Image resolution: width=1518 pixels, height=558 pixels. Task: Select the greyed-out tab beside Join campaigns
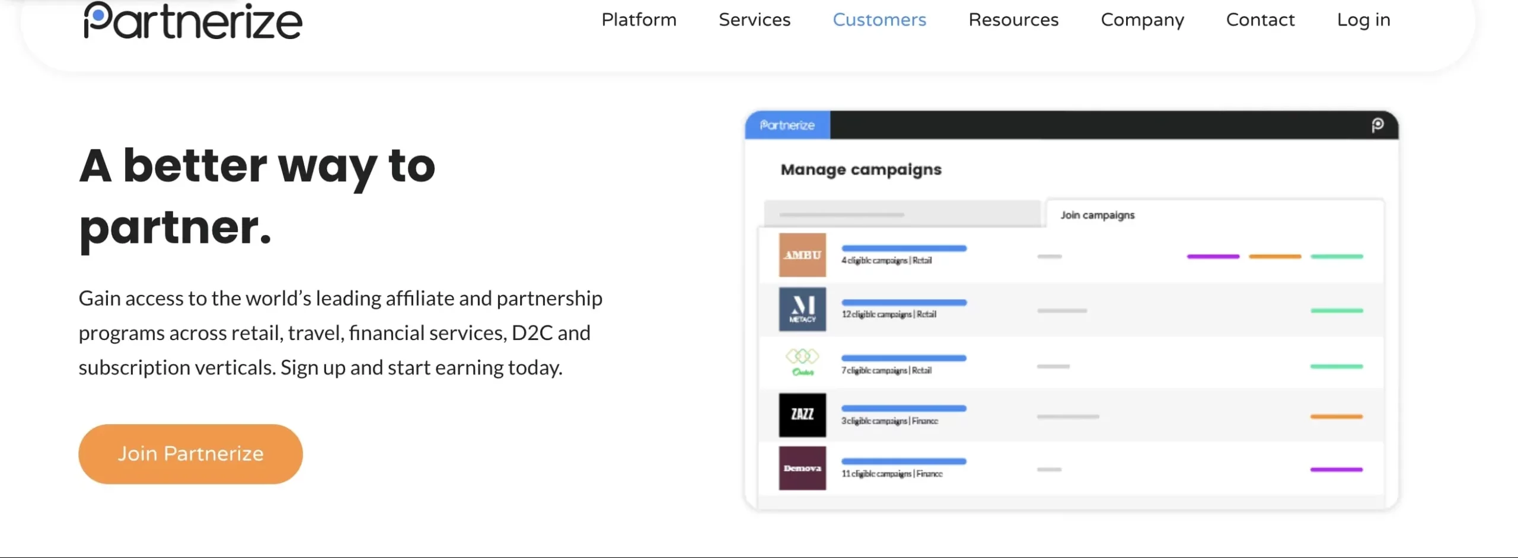902,214
